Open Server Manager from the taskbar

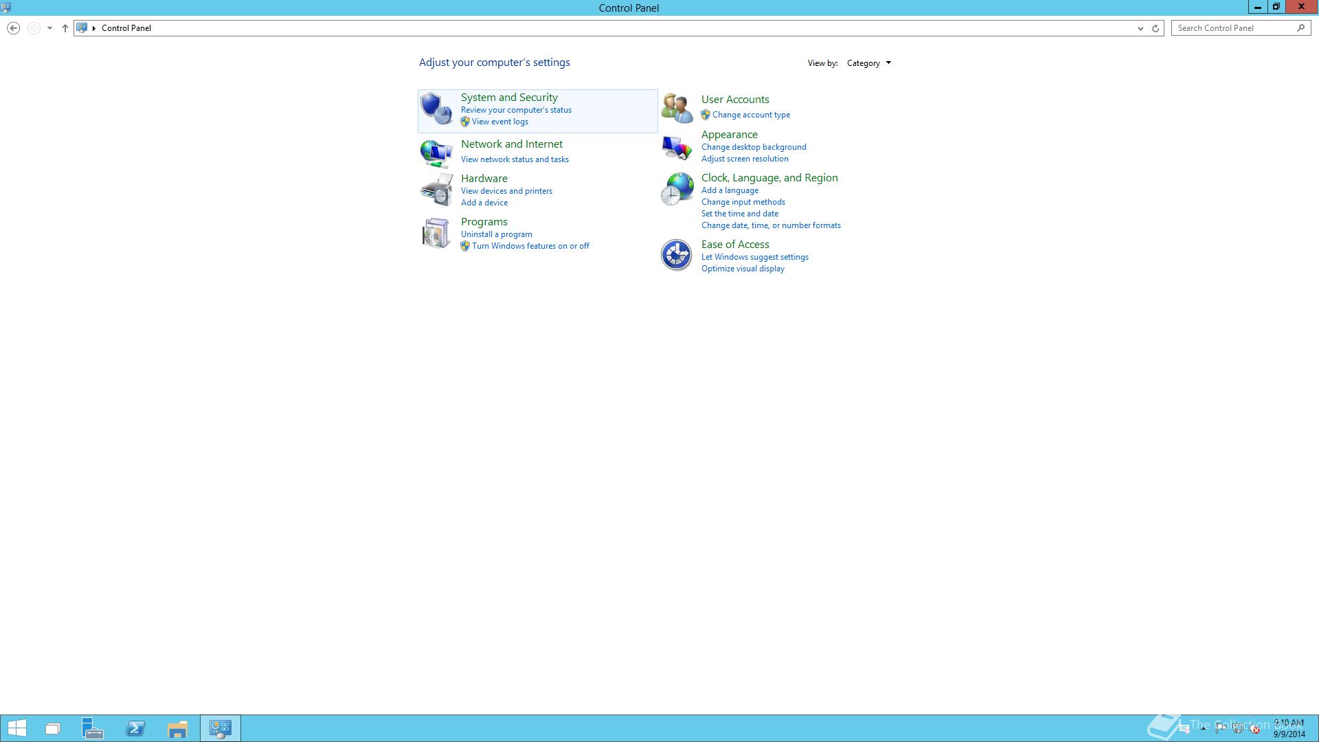pos(93,728)
